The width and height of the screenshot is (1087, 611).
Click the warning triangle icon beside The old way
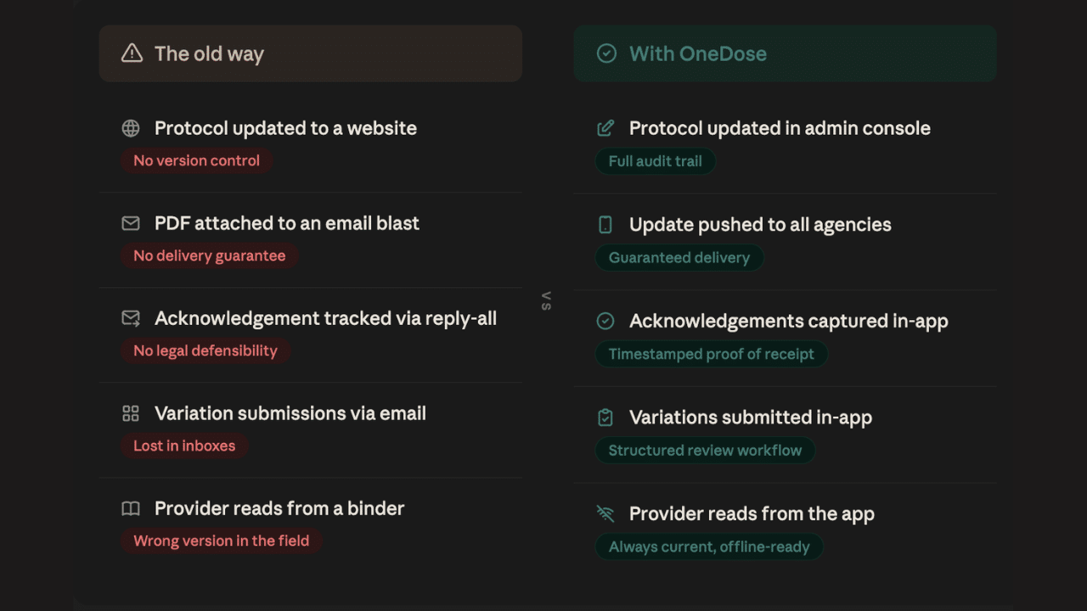click(132, 53)
